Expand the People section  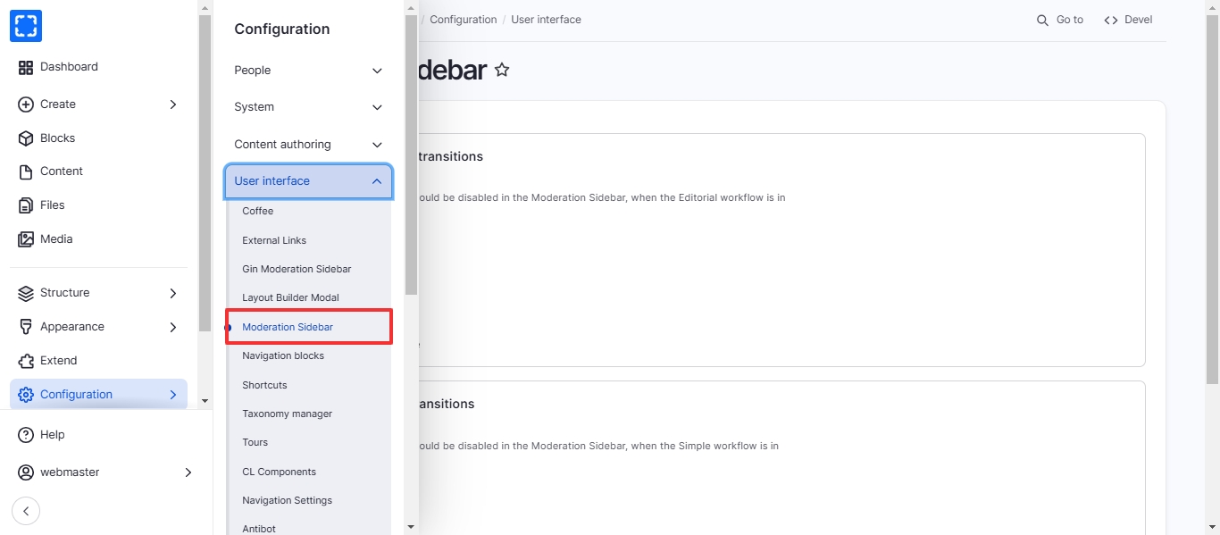[x=308, y=71]
